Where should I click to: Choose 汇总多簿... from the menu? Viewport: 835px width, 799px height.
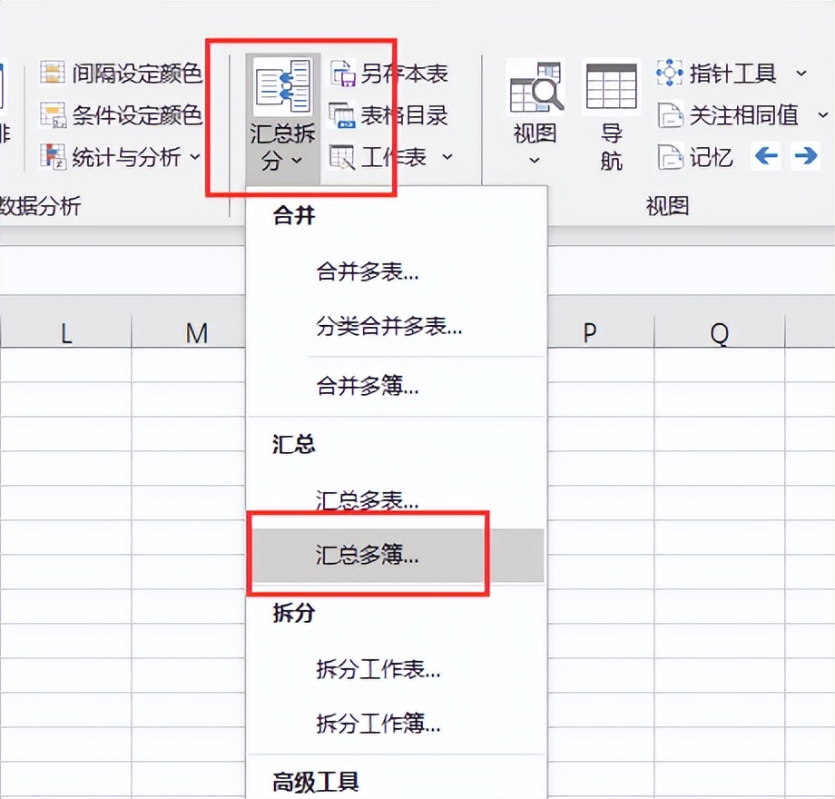[368, 556]
